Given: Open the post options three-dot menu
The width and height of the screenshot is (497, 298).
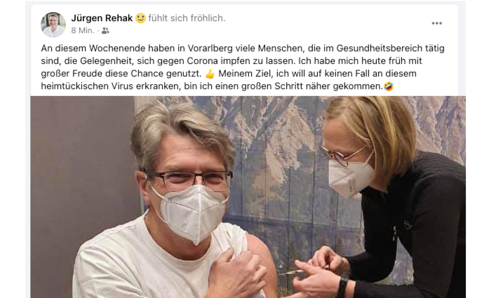Looking at the screenshot, I should click(437, 23).
